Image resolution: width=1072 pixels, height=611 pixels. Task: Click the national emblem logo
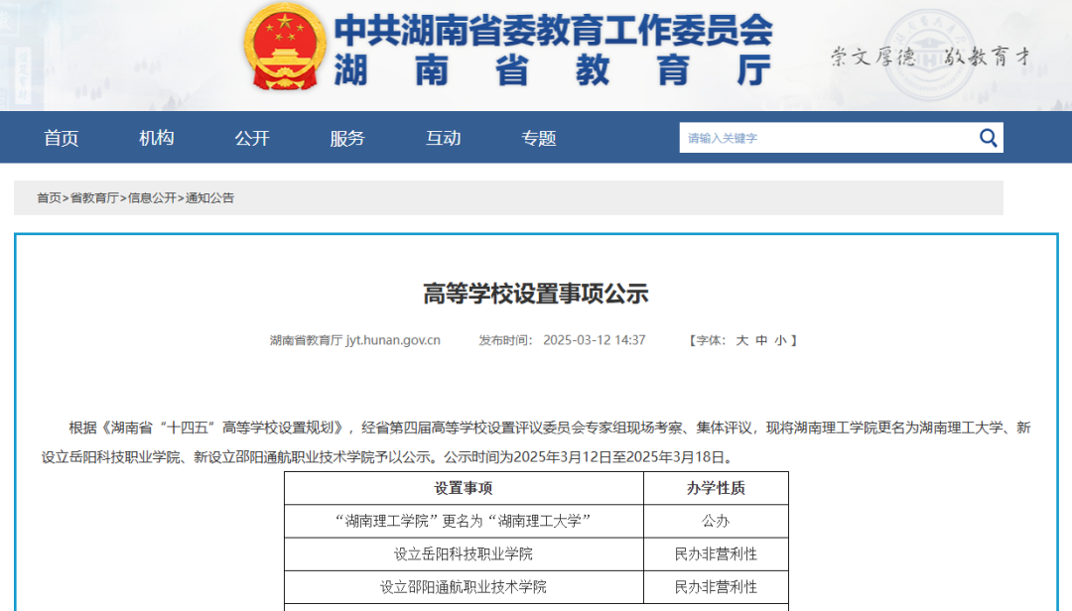[284, 47]
